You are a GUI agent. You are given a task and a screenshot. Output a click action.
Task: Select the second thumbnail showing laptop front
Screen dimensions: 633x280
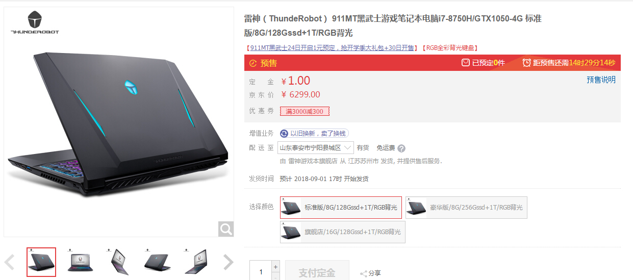(81, 262)
